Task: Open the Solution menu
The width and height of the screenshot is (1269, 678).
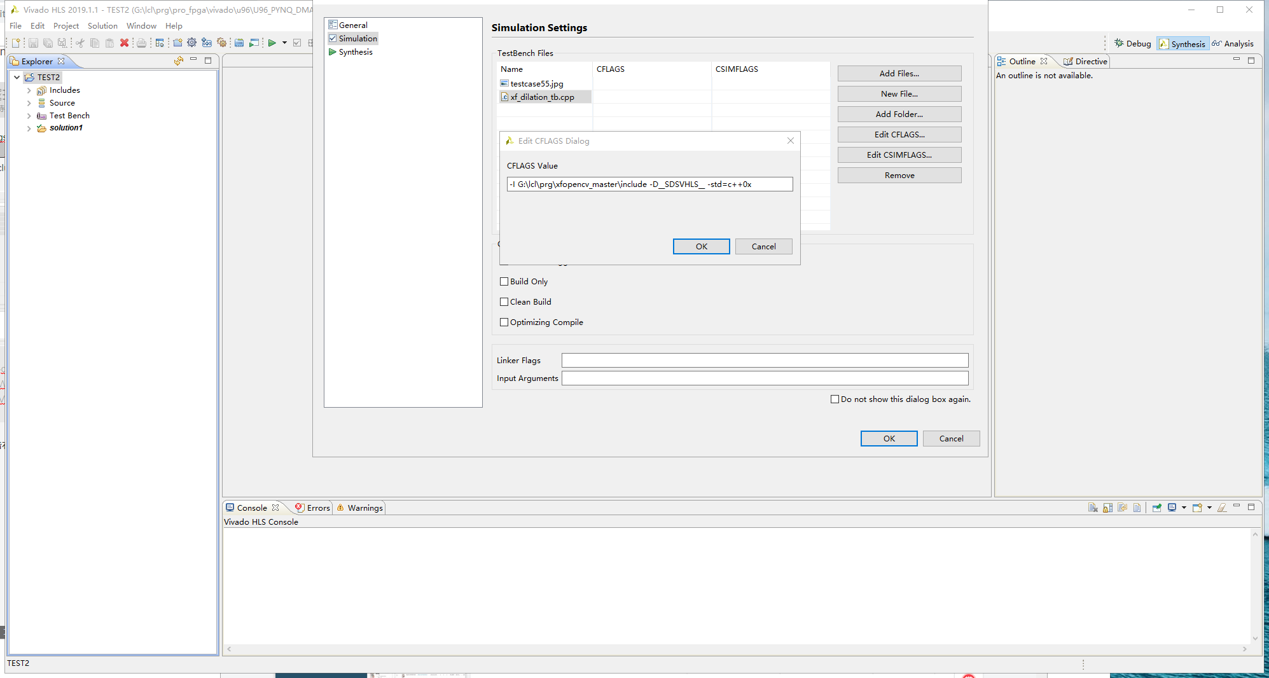Action: (102, 25)
